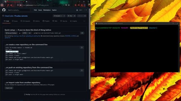Select the HTTPS URL option
Screen dimensions: 181x101
(25, 33)
